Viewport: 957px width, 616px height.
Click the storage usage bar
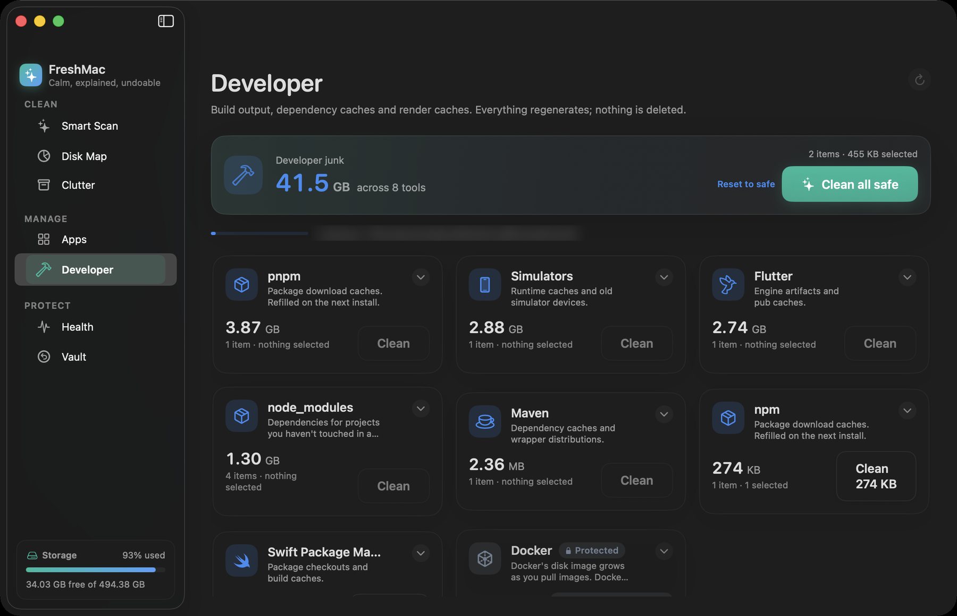[x=96, y=570]
